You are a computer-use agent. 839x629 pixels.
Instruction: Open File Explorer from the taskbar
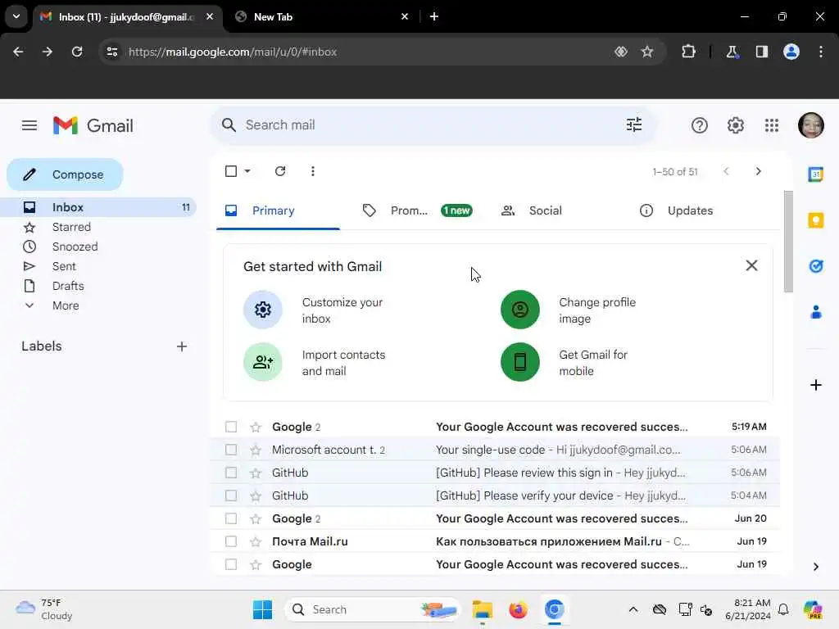[x=482, y=609]
